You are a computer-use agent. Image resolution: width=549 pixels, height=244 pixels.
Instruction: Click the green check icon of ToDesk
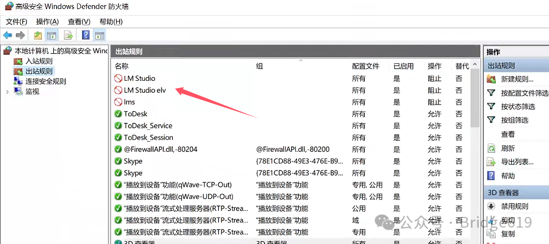(x=118, y=114)
